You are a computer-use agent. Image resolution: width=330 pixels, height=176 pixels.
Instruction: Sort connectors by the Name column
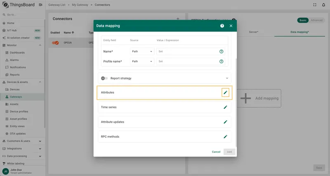coord(69,33)
